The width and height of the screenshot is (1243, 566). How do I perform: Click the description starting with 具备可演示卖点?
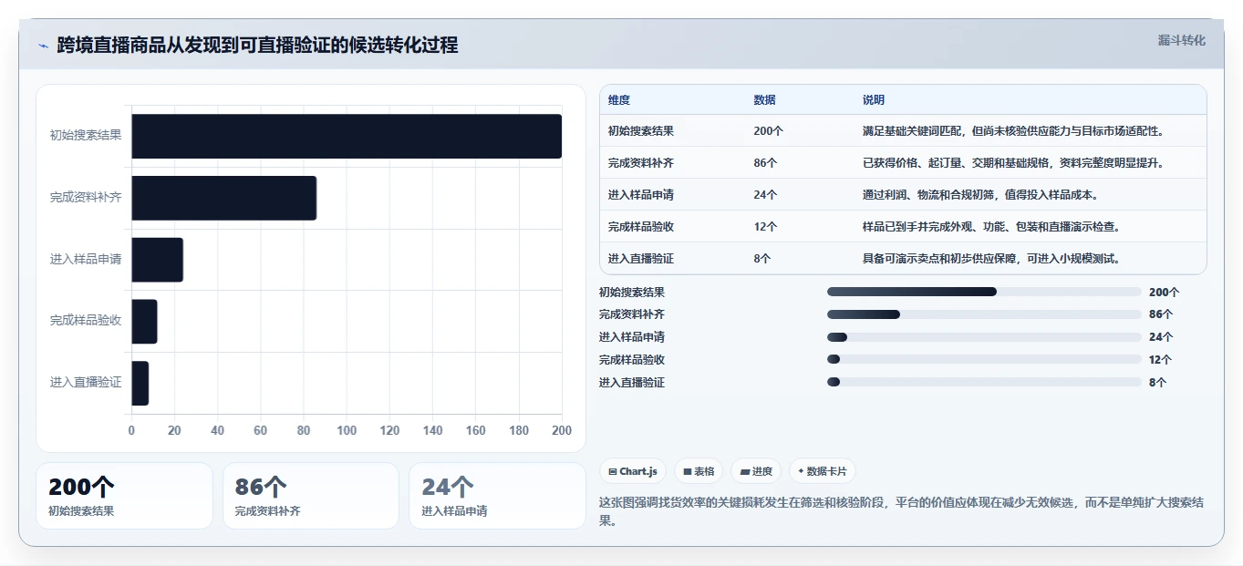pos(991,259)
